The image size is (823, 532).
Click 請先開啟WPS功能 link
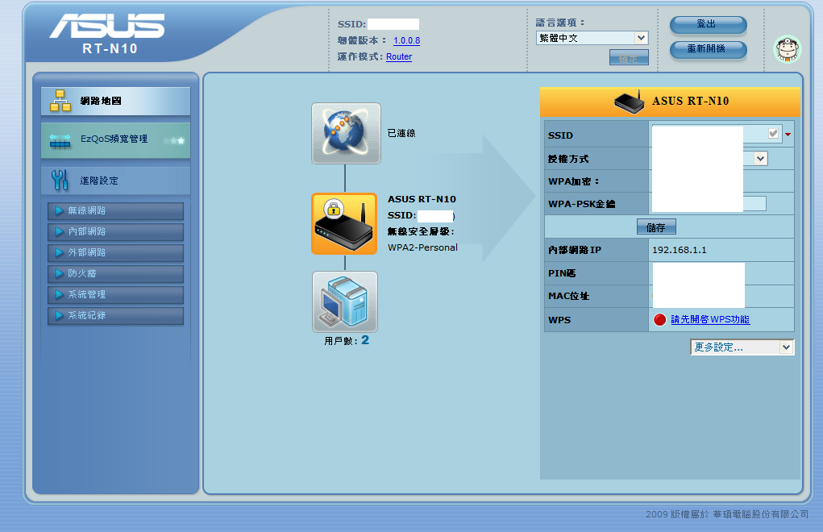click(710, 319)
